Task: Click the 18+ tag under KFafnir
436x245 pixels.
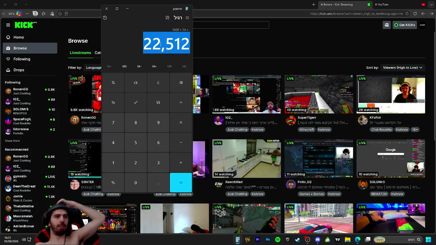Action: 415,130
